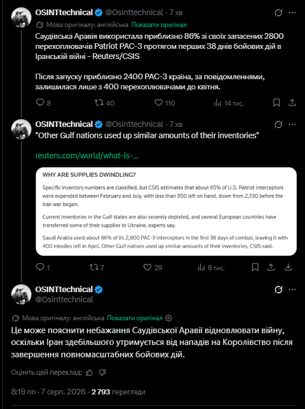Open translation settings gear in main tweet

pos(169,318)
